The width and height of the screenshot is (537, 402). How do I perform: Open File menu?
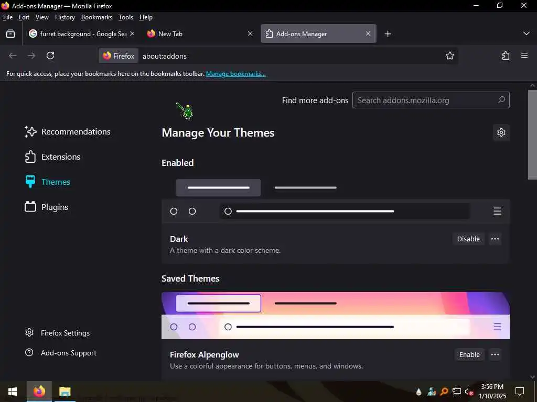(7, 17)
